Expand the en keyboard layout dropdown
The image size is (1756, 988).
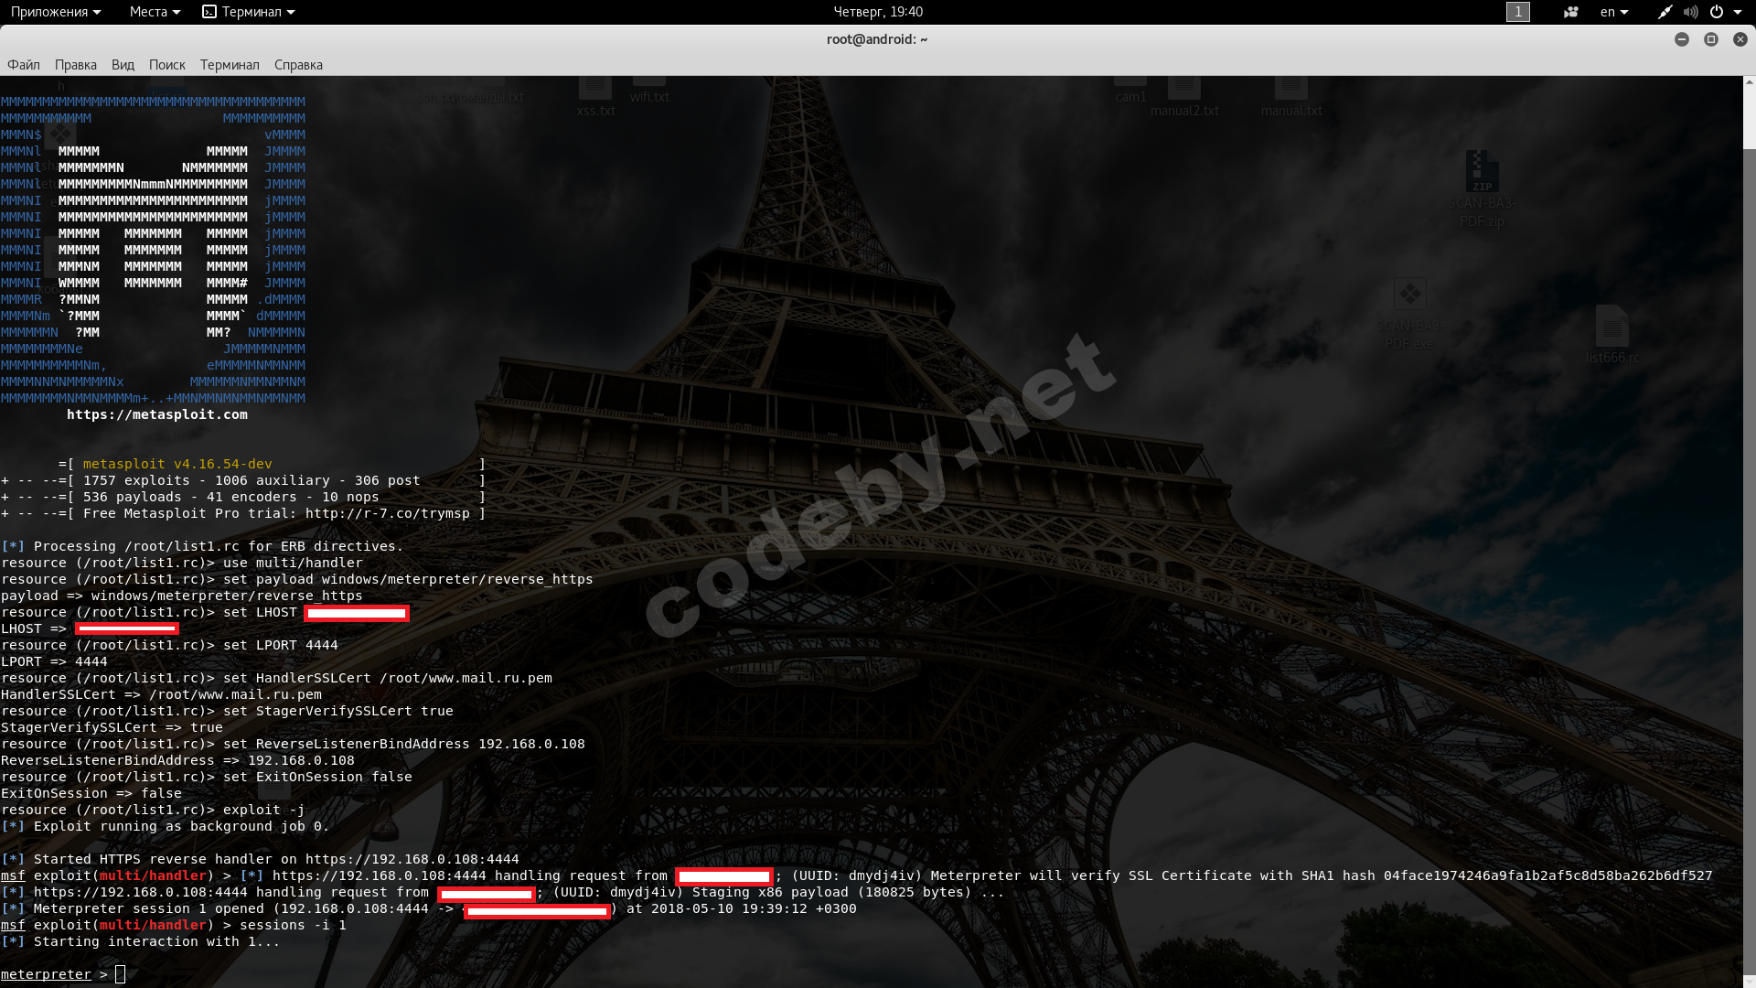click(1614, 12)
